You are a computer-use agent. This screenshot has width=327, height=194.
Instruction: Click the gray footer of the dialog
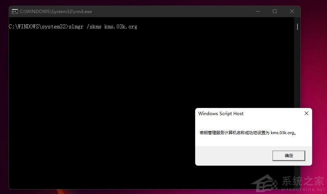tap(231, 155)
